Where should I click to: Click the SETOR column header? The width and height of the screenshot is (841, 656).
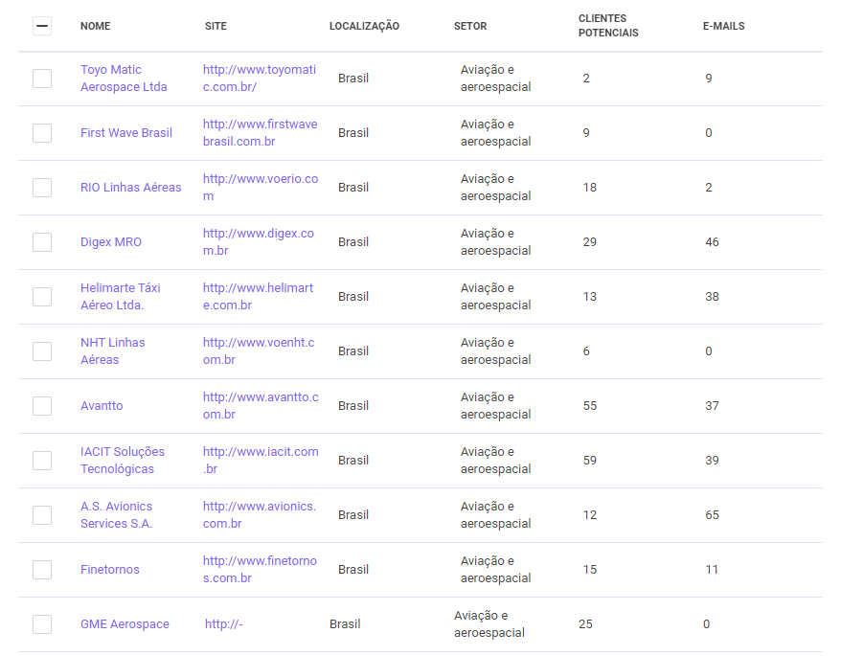[x=470, y=26]
